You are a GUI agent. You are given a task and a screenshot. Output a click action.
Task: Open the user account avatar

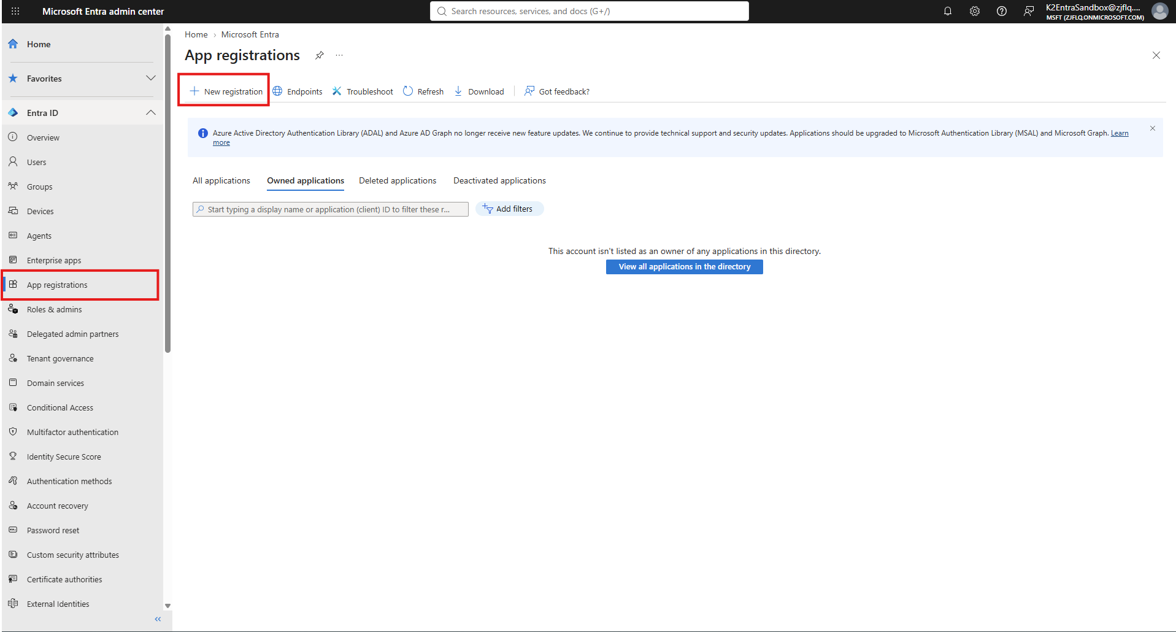coord(1159,11)
